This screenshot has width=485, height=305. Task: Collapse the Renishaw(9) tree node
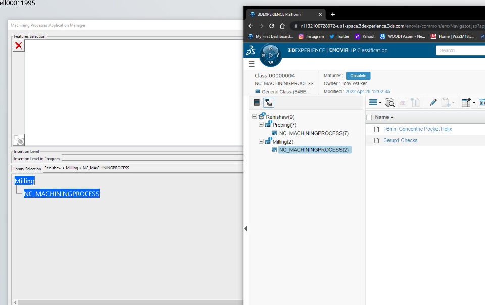pyautogui.click(x=254, y=117)
